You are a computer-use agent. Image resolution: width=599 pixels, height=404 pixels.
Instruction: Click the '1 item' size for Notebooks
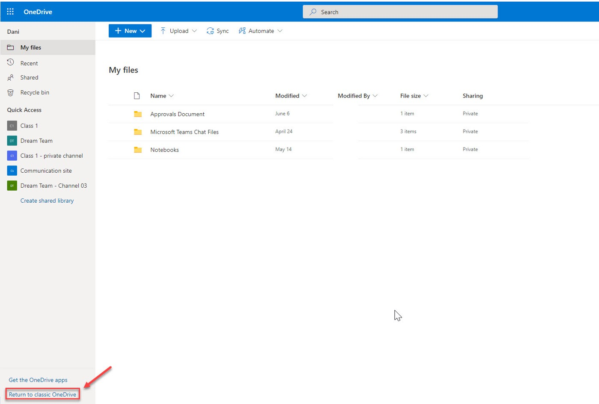(x=407, y=150)
